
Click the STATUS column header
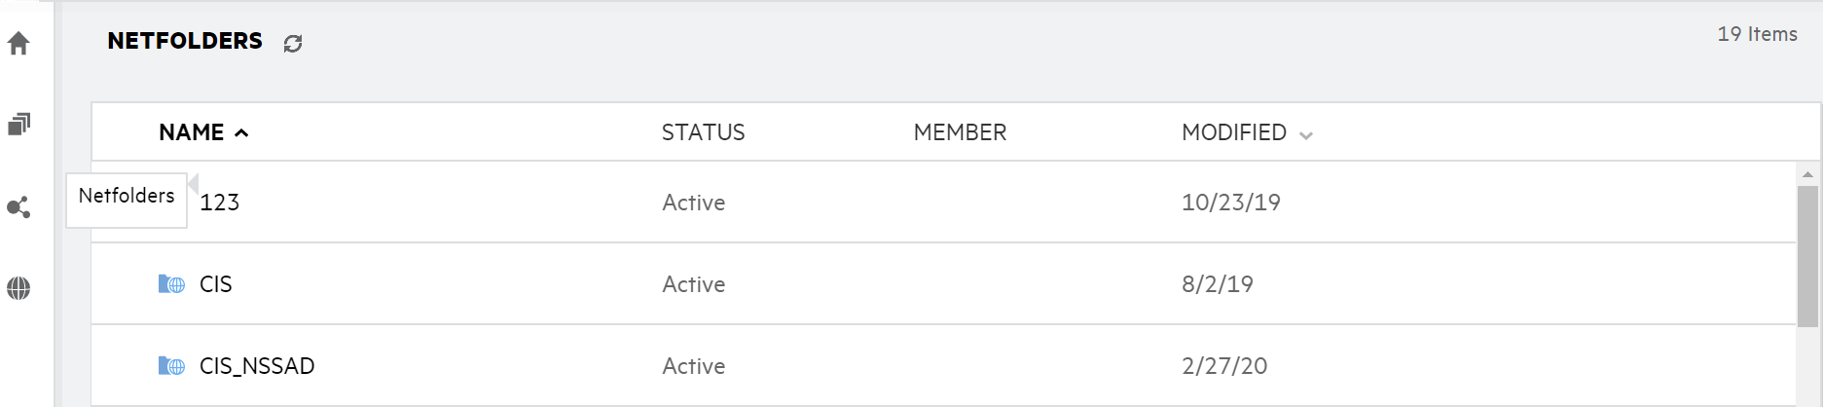point(703,132)
